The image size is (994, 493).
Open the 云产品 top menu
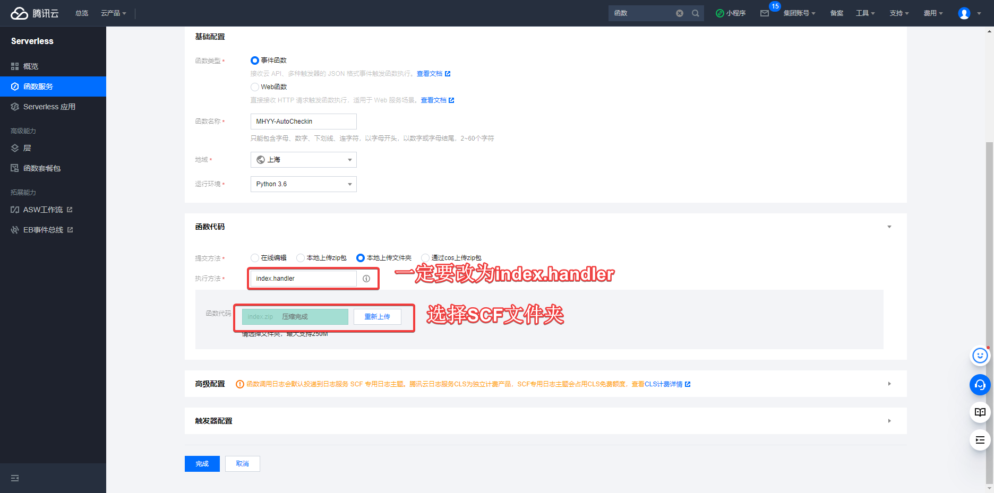(x=113, y=13)
